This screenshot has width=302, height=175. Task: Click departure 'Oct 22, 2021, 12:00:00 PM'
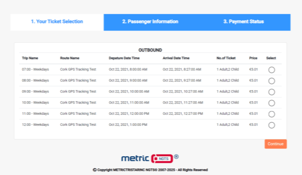(129, 113)
